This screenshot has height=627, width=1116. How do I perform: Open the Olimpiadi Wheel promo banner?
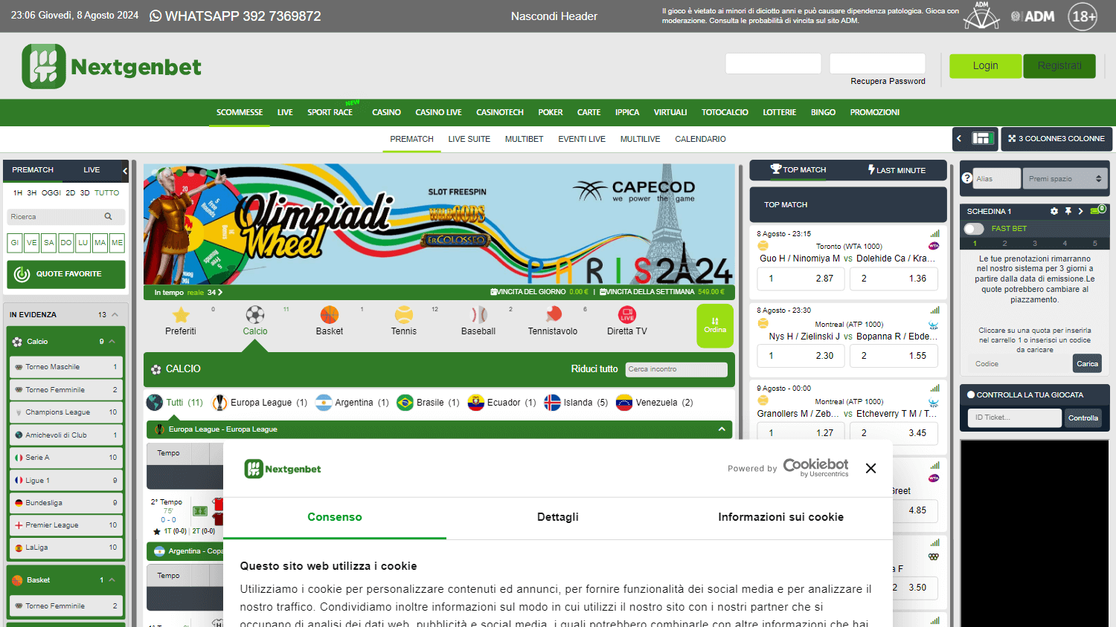coord(439,224)
